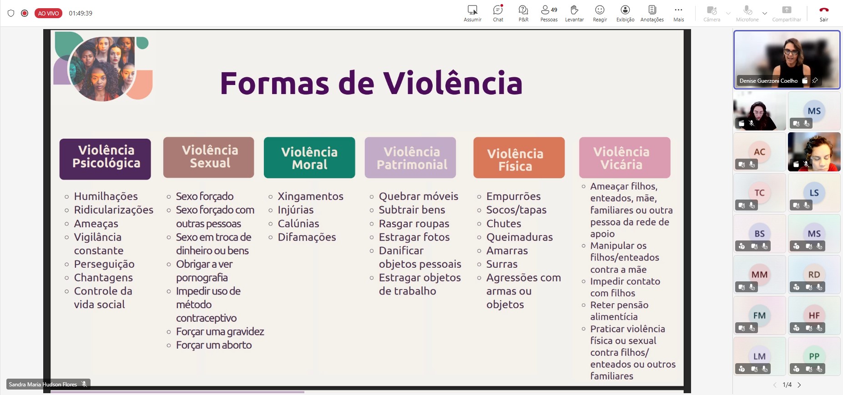
Task: Click the Sandra Maria Hudson Flores presenter label
Action: pos(48,385)
